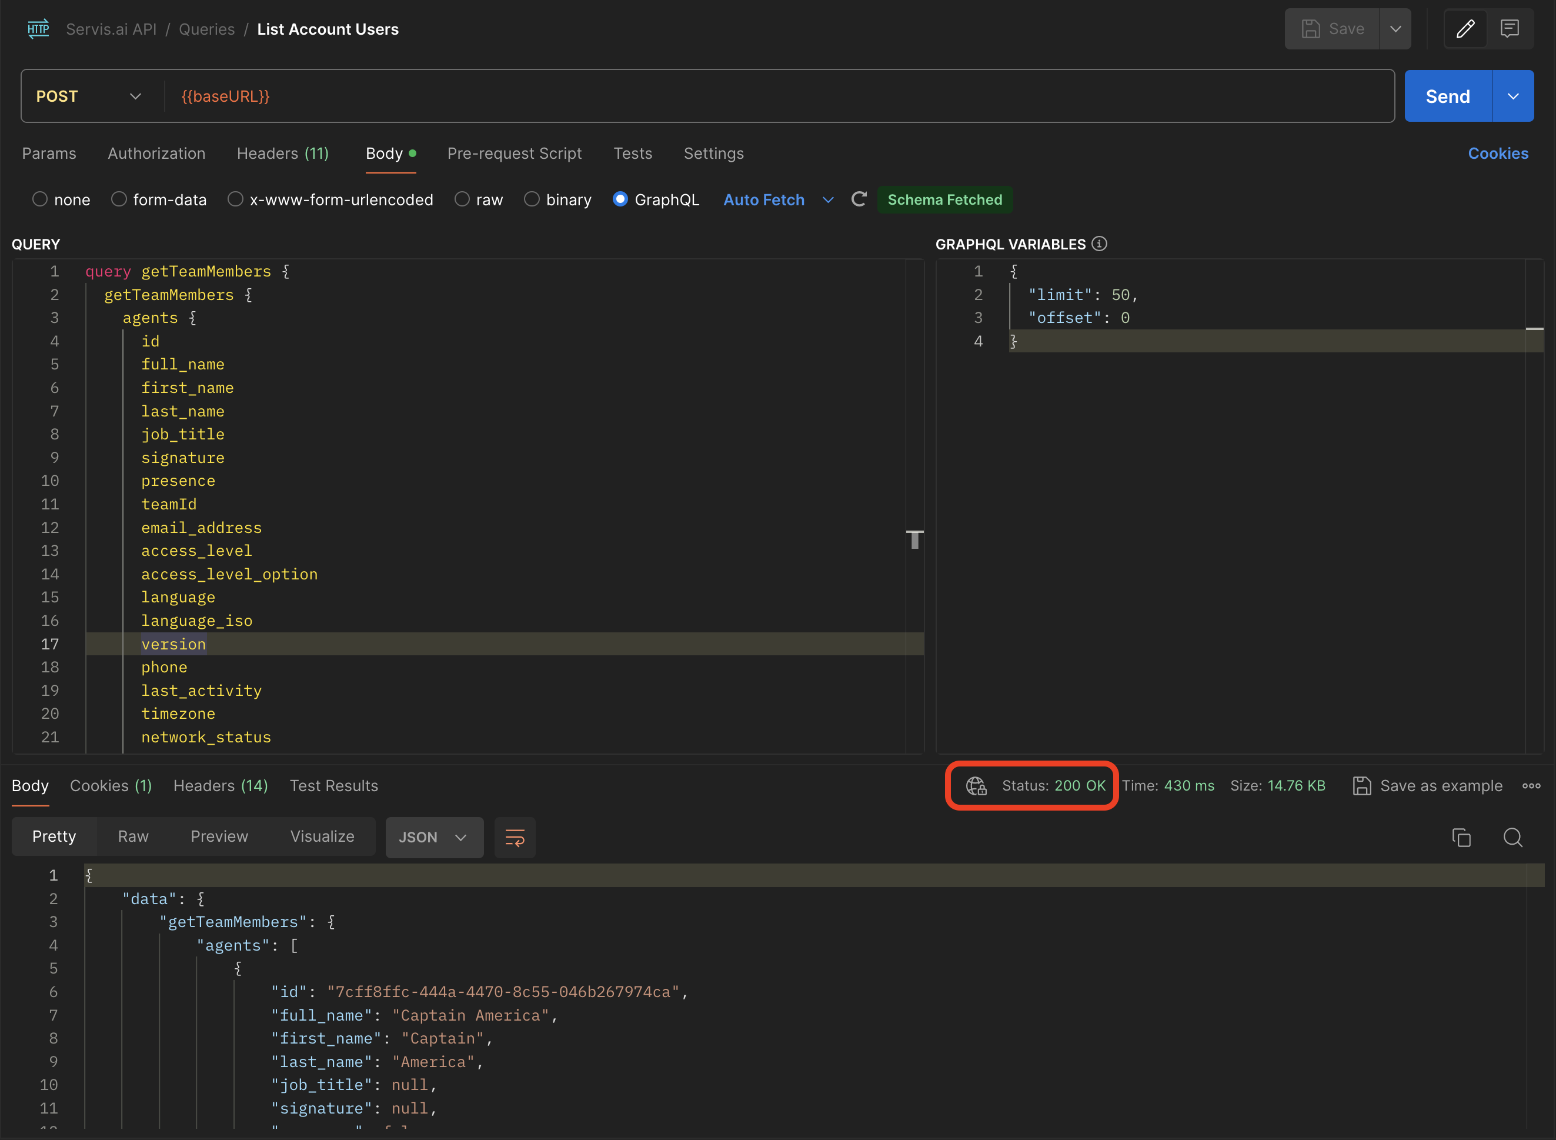Click the pencil edit icon
1556x1140 pixels.
point(1465,29)
